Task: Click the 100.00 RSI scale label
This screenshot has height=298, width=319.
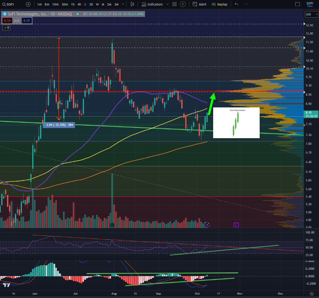Action: click(310, 232)
